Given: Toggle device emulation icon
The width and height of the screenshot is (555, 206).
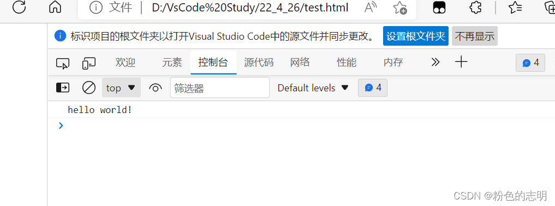Looking at the screenshot, I should pos(89,63).
